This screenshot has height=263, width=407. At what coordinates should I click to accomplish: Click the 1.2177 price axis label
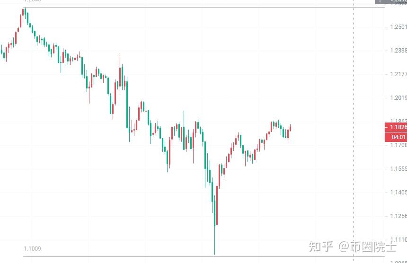(x=397, y=74)
